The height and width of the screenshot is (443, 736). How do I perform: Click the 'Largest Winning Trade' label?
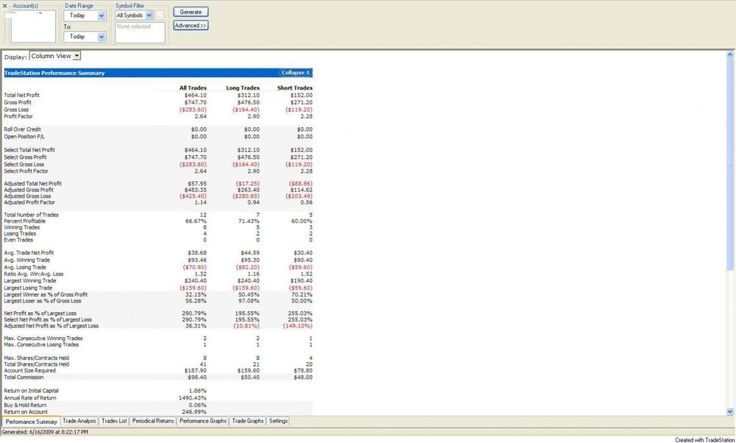[x=30, y=281]
